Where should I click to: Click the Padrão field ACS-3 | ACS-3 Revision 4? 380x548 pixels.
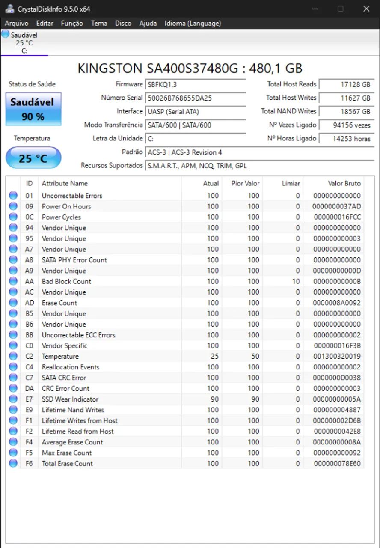[260, 152]
